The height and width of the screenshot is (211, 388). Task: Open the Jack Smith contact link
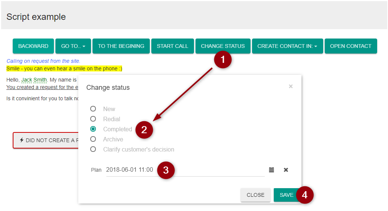click(34, 80)
